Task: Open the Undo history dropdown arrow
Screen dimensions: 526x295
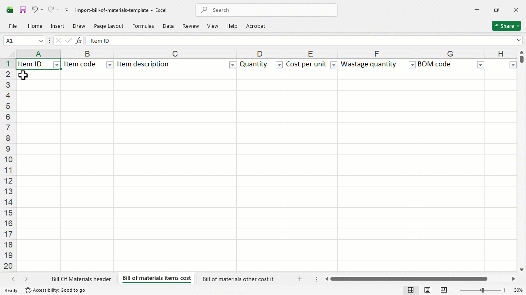Action: click(42, 10)
